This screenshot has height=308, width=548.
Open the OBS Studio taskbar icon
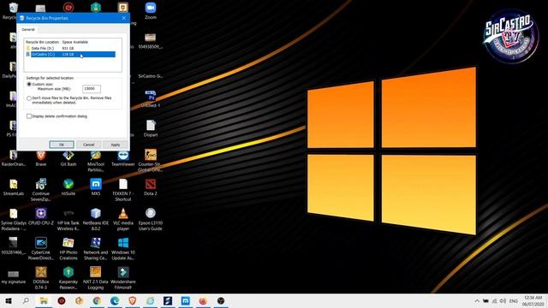point(221,300)
